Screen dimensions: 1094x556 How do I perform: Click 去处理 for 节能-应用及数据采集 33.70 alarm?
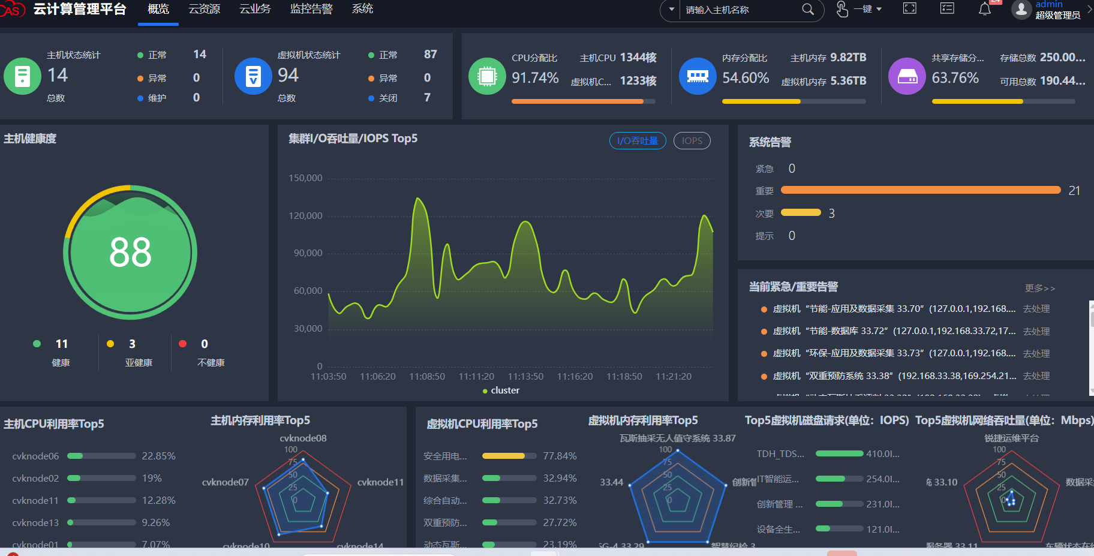(x=1036, y=309)
